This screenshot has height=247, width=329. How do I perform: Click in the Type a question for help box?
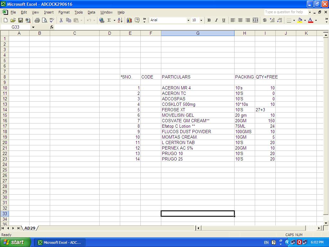pyautogui.click(x=286, y=12)
